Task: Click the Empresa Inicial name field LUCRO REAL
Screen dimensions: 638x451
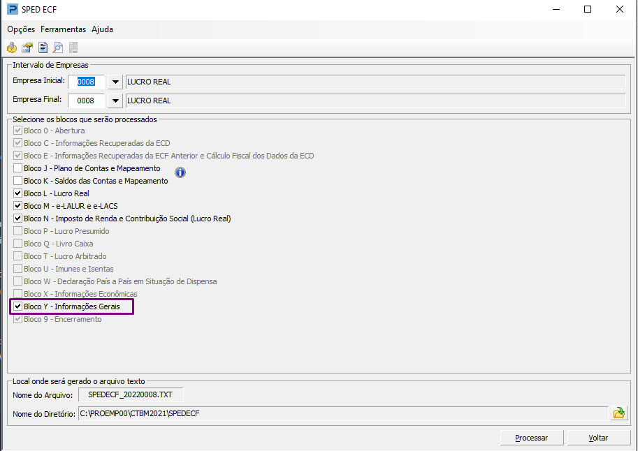Action: click(x=375, y=82)
